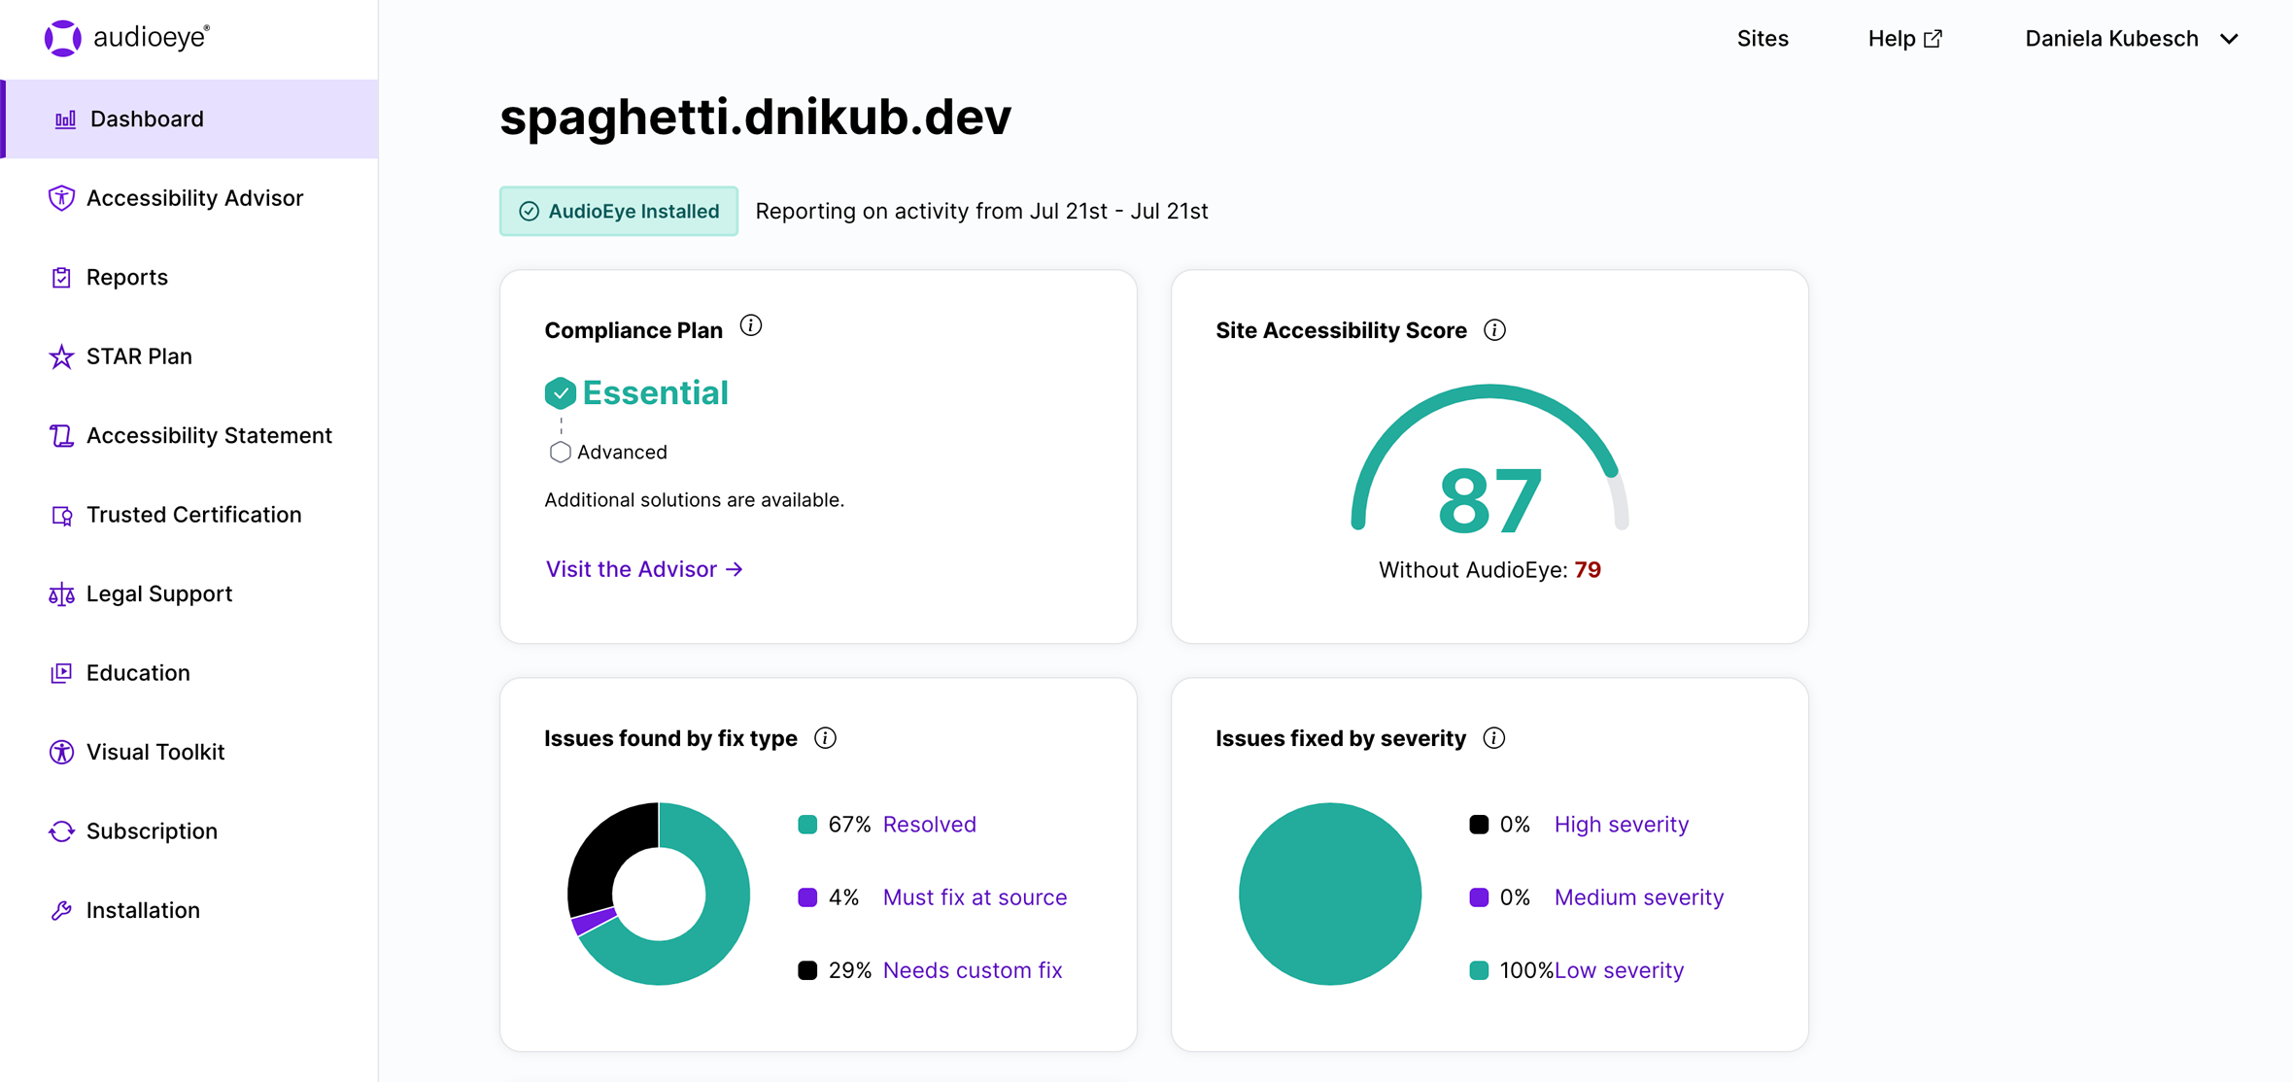
Task: Click the Education play icon
Action: 61,673
